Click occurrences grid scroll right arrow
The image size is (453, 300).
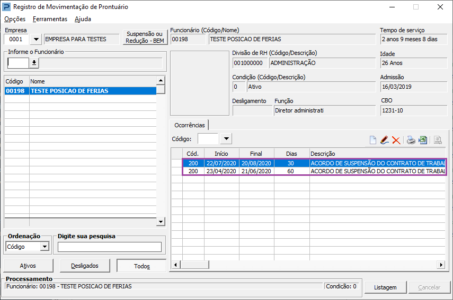pyautogui.click(x=441, y=265)
